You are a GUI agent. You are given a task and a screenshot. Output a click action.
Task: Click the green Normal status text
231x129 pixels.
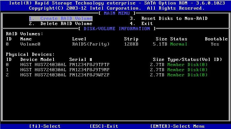(x=178, y=44)
